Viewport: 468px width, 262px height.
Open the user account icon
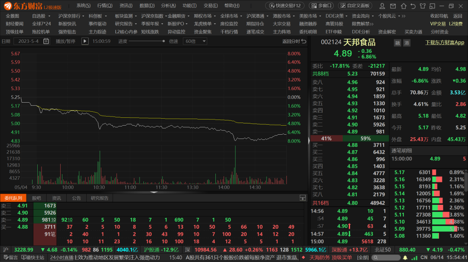(382, 6)
